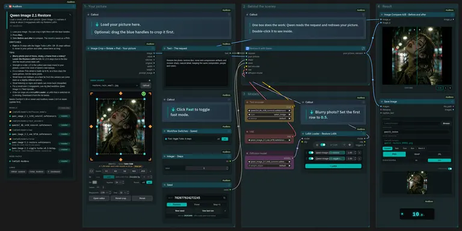Open the diffusion model weight_dtype selector
The image size is (462, 231).
(x=269, y=165)
